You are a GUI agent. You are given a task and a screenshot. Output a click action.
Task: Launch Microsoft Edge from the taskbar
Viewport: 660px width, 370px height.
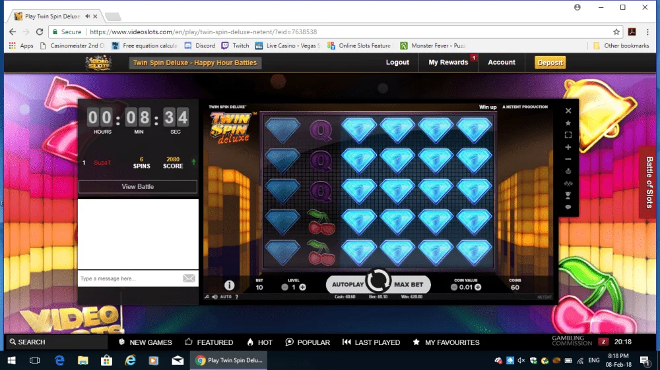[59, 360]
